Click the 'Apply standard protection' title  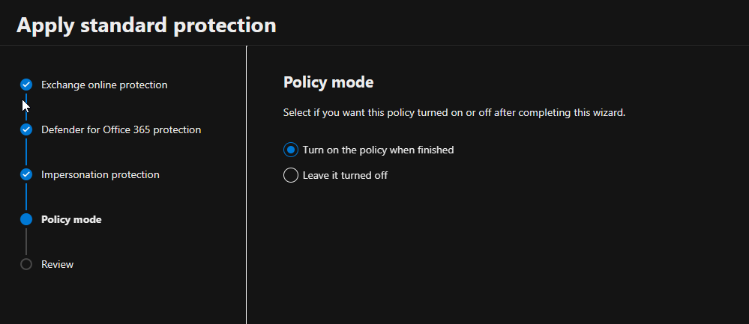tap(146, 25)
